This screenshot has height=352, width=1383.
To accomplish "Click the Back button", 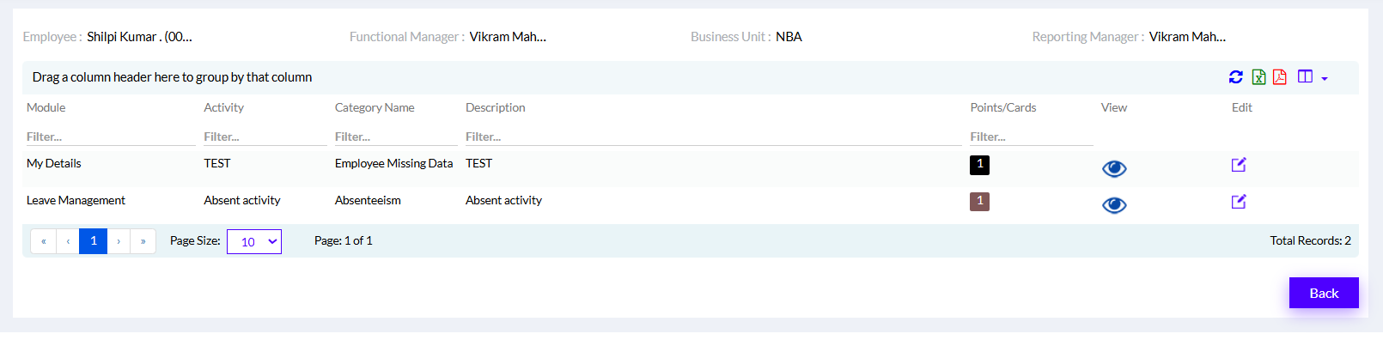I will [x=1324, y=293].
